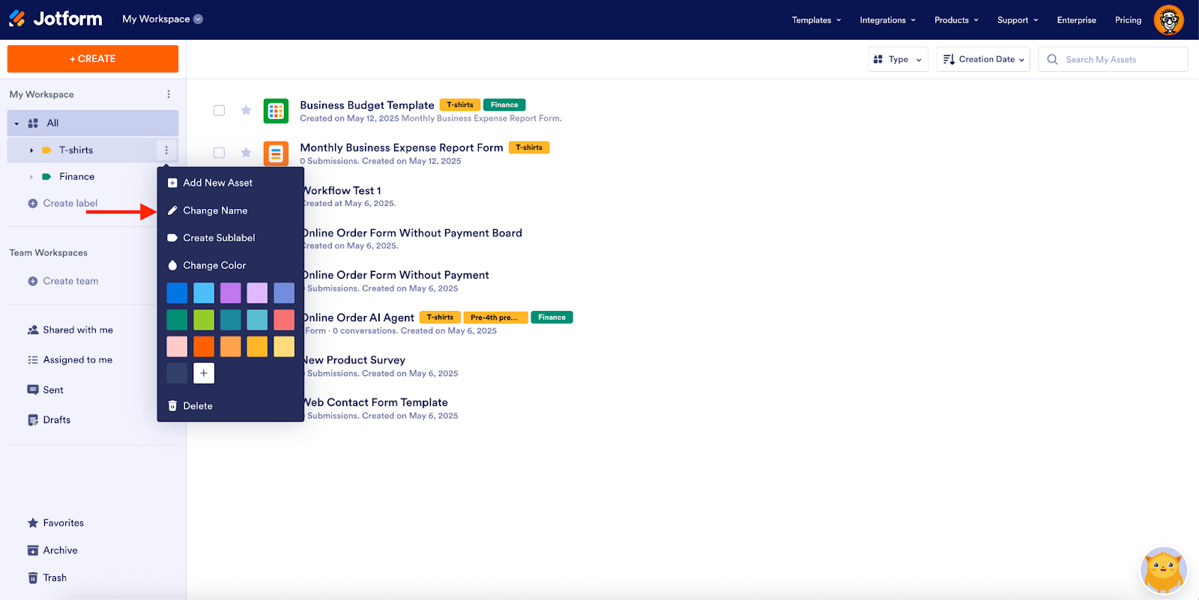Click Finance tag on Business Budget Template
The image size is (1199, 600).
(504, 105)
